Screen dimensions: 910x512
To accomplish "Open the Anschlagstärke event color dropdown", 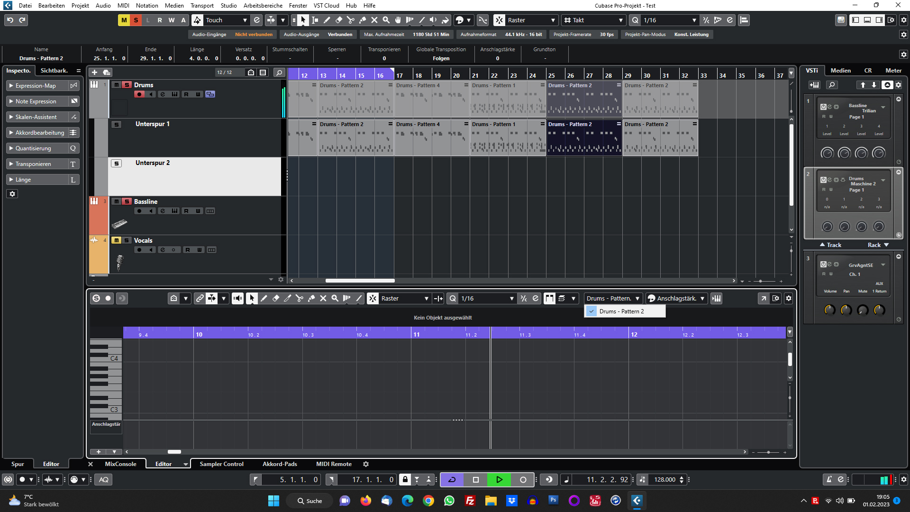I will [x=676, y=298].
